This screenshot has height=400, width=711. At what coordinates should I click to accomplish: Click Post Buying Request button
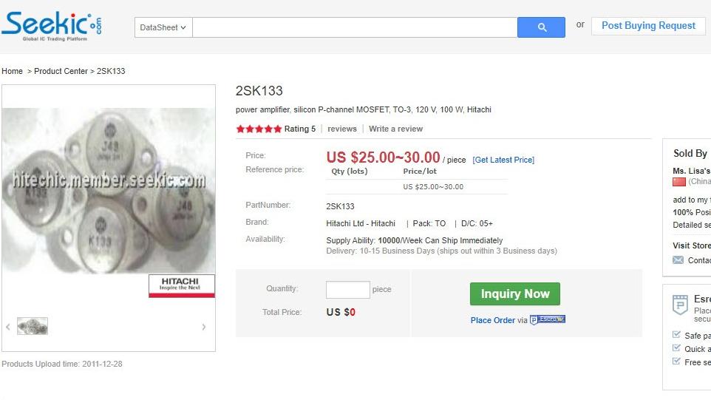647,26
